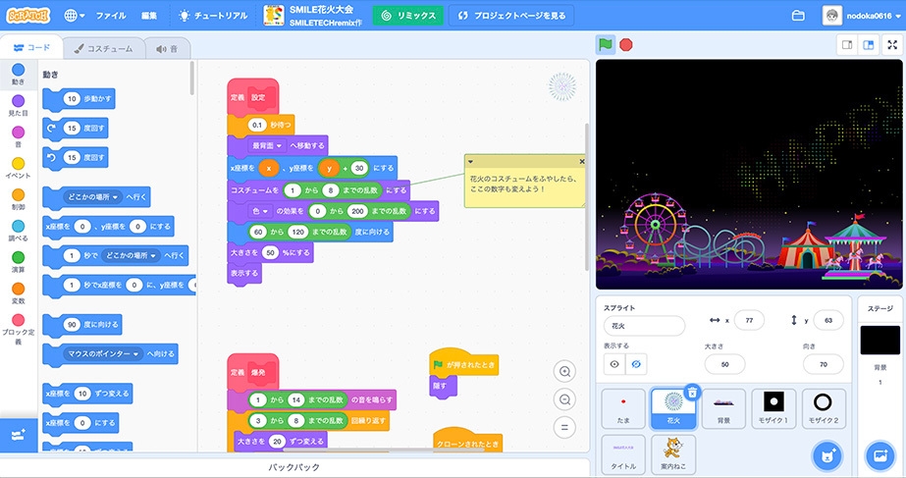Open My Stuff folder icon
Screen dimensions: 906x478
(798, 16)
